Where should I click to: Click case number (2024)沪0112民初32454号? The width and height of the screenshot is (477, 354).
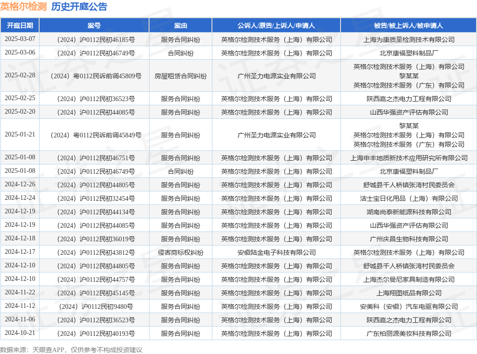coord(96,198)
